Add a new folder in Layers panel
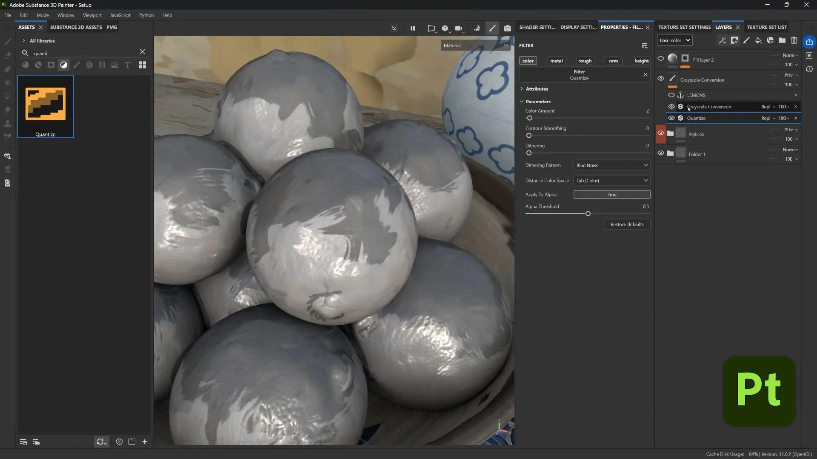817x459 pixels. [x=782, y=40]
